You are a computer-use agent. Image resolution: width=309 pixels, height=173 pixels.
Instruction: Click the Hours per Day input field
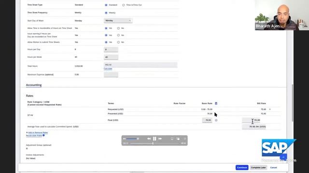[x=111, y=49]
